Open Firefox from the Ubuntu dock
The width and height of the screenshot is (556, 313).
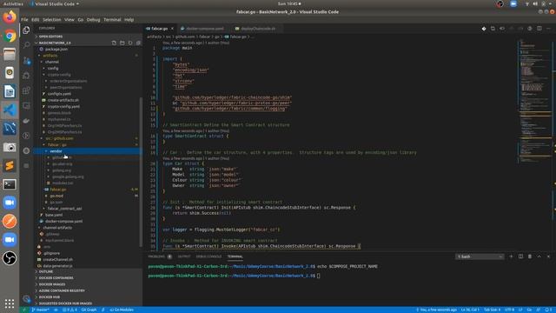coord(10,17)
